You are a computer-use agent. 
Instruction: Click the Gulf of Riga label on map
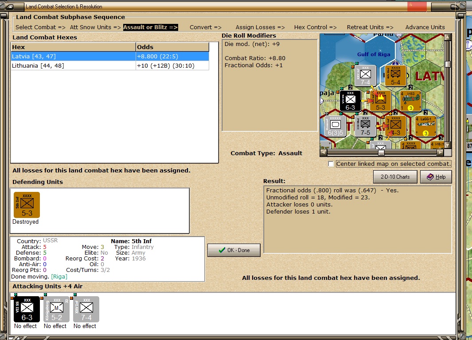point(374,54)
